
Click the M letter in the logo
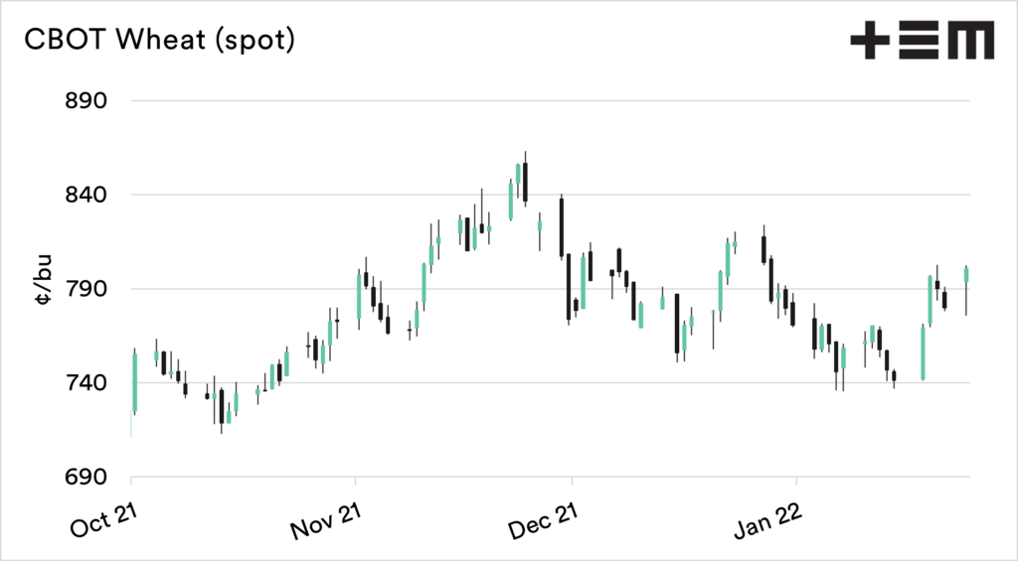pyautogui.click(x=970, y=42)
